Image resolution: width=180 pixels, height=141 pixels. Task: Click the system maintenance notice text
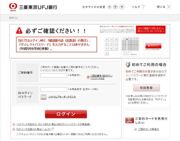62,134
